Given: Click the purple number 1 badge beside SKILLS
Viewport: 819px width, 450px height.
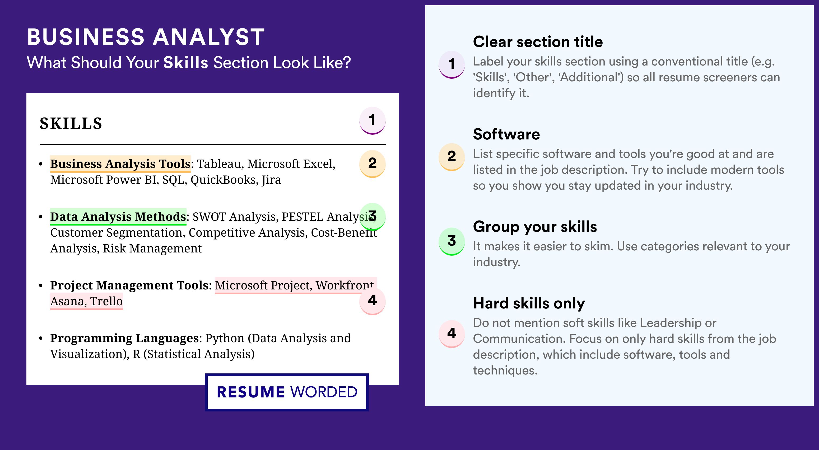Looking at the screenshot, I should (372, 121).
